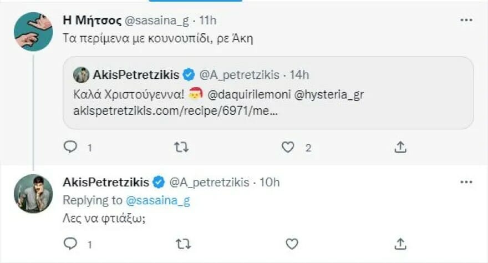Open more options for AkisPetretzikis's reply
This screenshot has width=488, height=263.
(x=466, y=182)
